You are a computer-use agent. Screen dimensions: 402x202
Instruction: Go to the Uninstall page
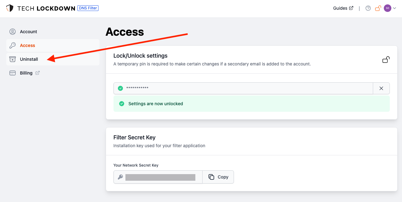tap(29, 59)
